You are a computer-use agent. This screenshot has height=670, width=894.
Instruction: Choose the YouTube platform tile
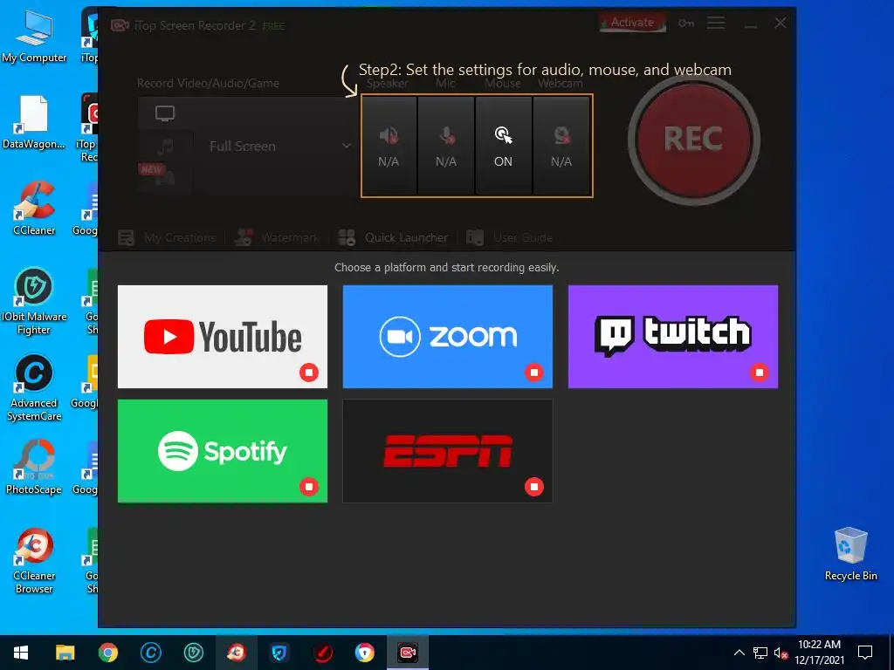pyautogui.click(x=223, y=337)
